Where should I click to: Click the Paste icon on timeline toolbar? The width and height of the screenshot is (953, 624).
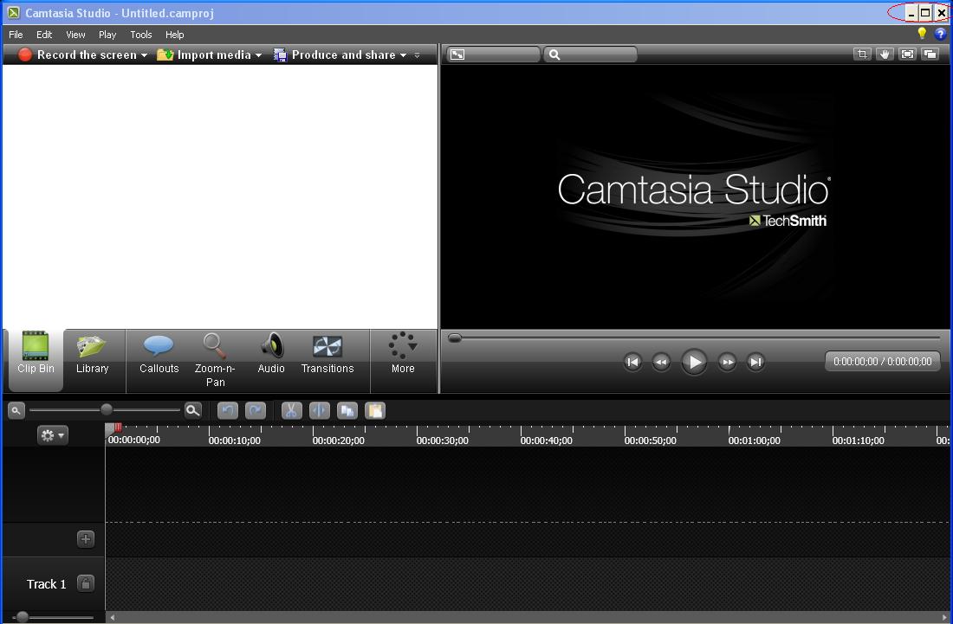coord(376,411)
